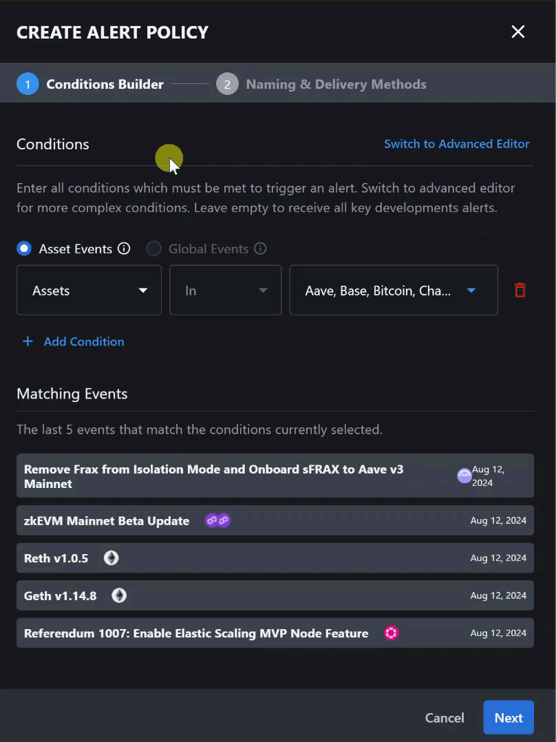556x742 pixels.
Task: Open the Assets condition dropdown
Action: coord(89,290)
